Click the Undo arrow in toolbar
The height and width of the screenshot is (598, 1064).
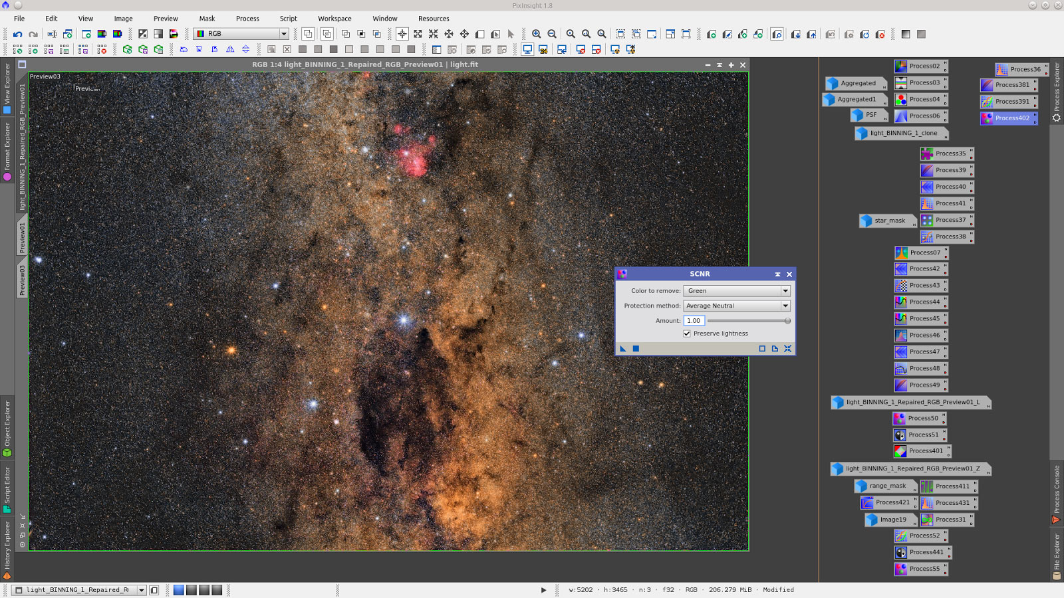click(x=18, y=34)
